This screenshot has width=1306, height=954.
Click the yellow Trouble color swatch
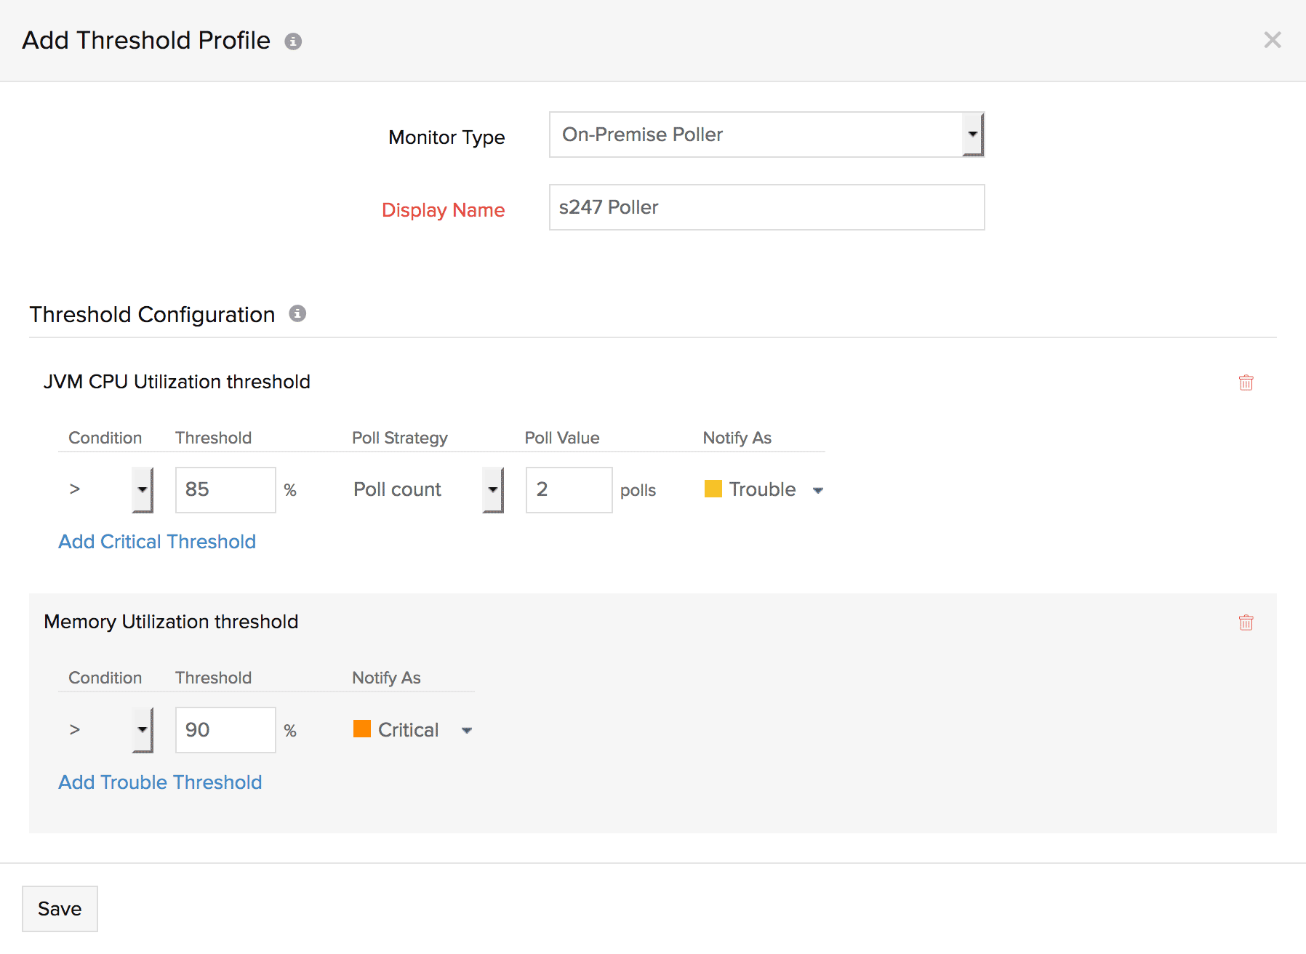coord(713,489)
